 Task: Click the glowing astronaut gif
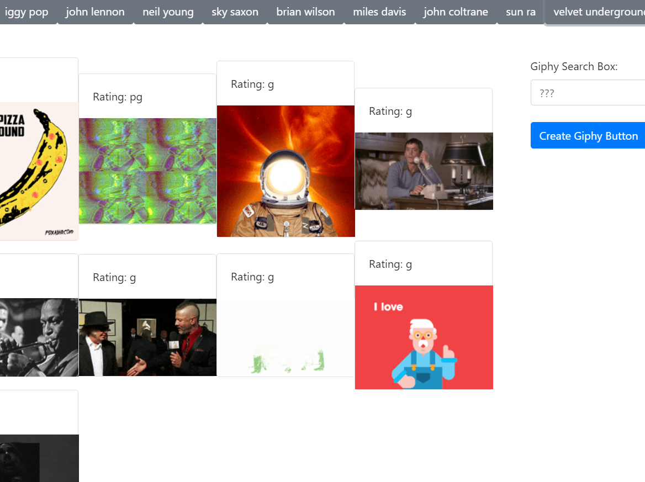[286, 171]
